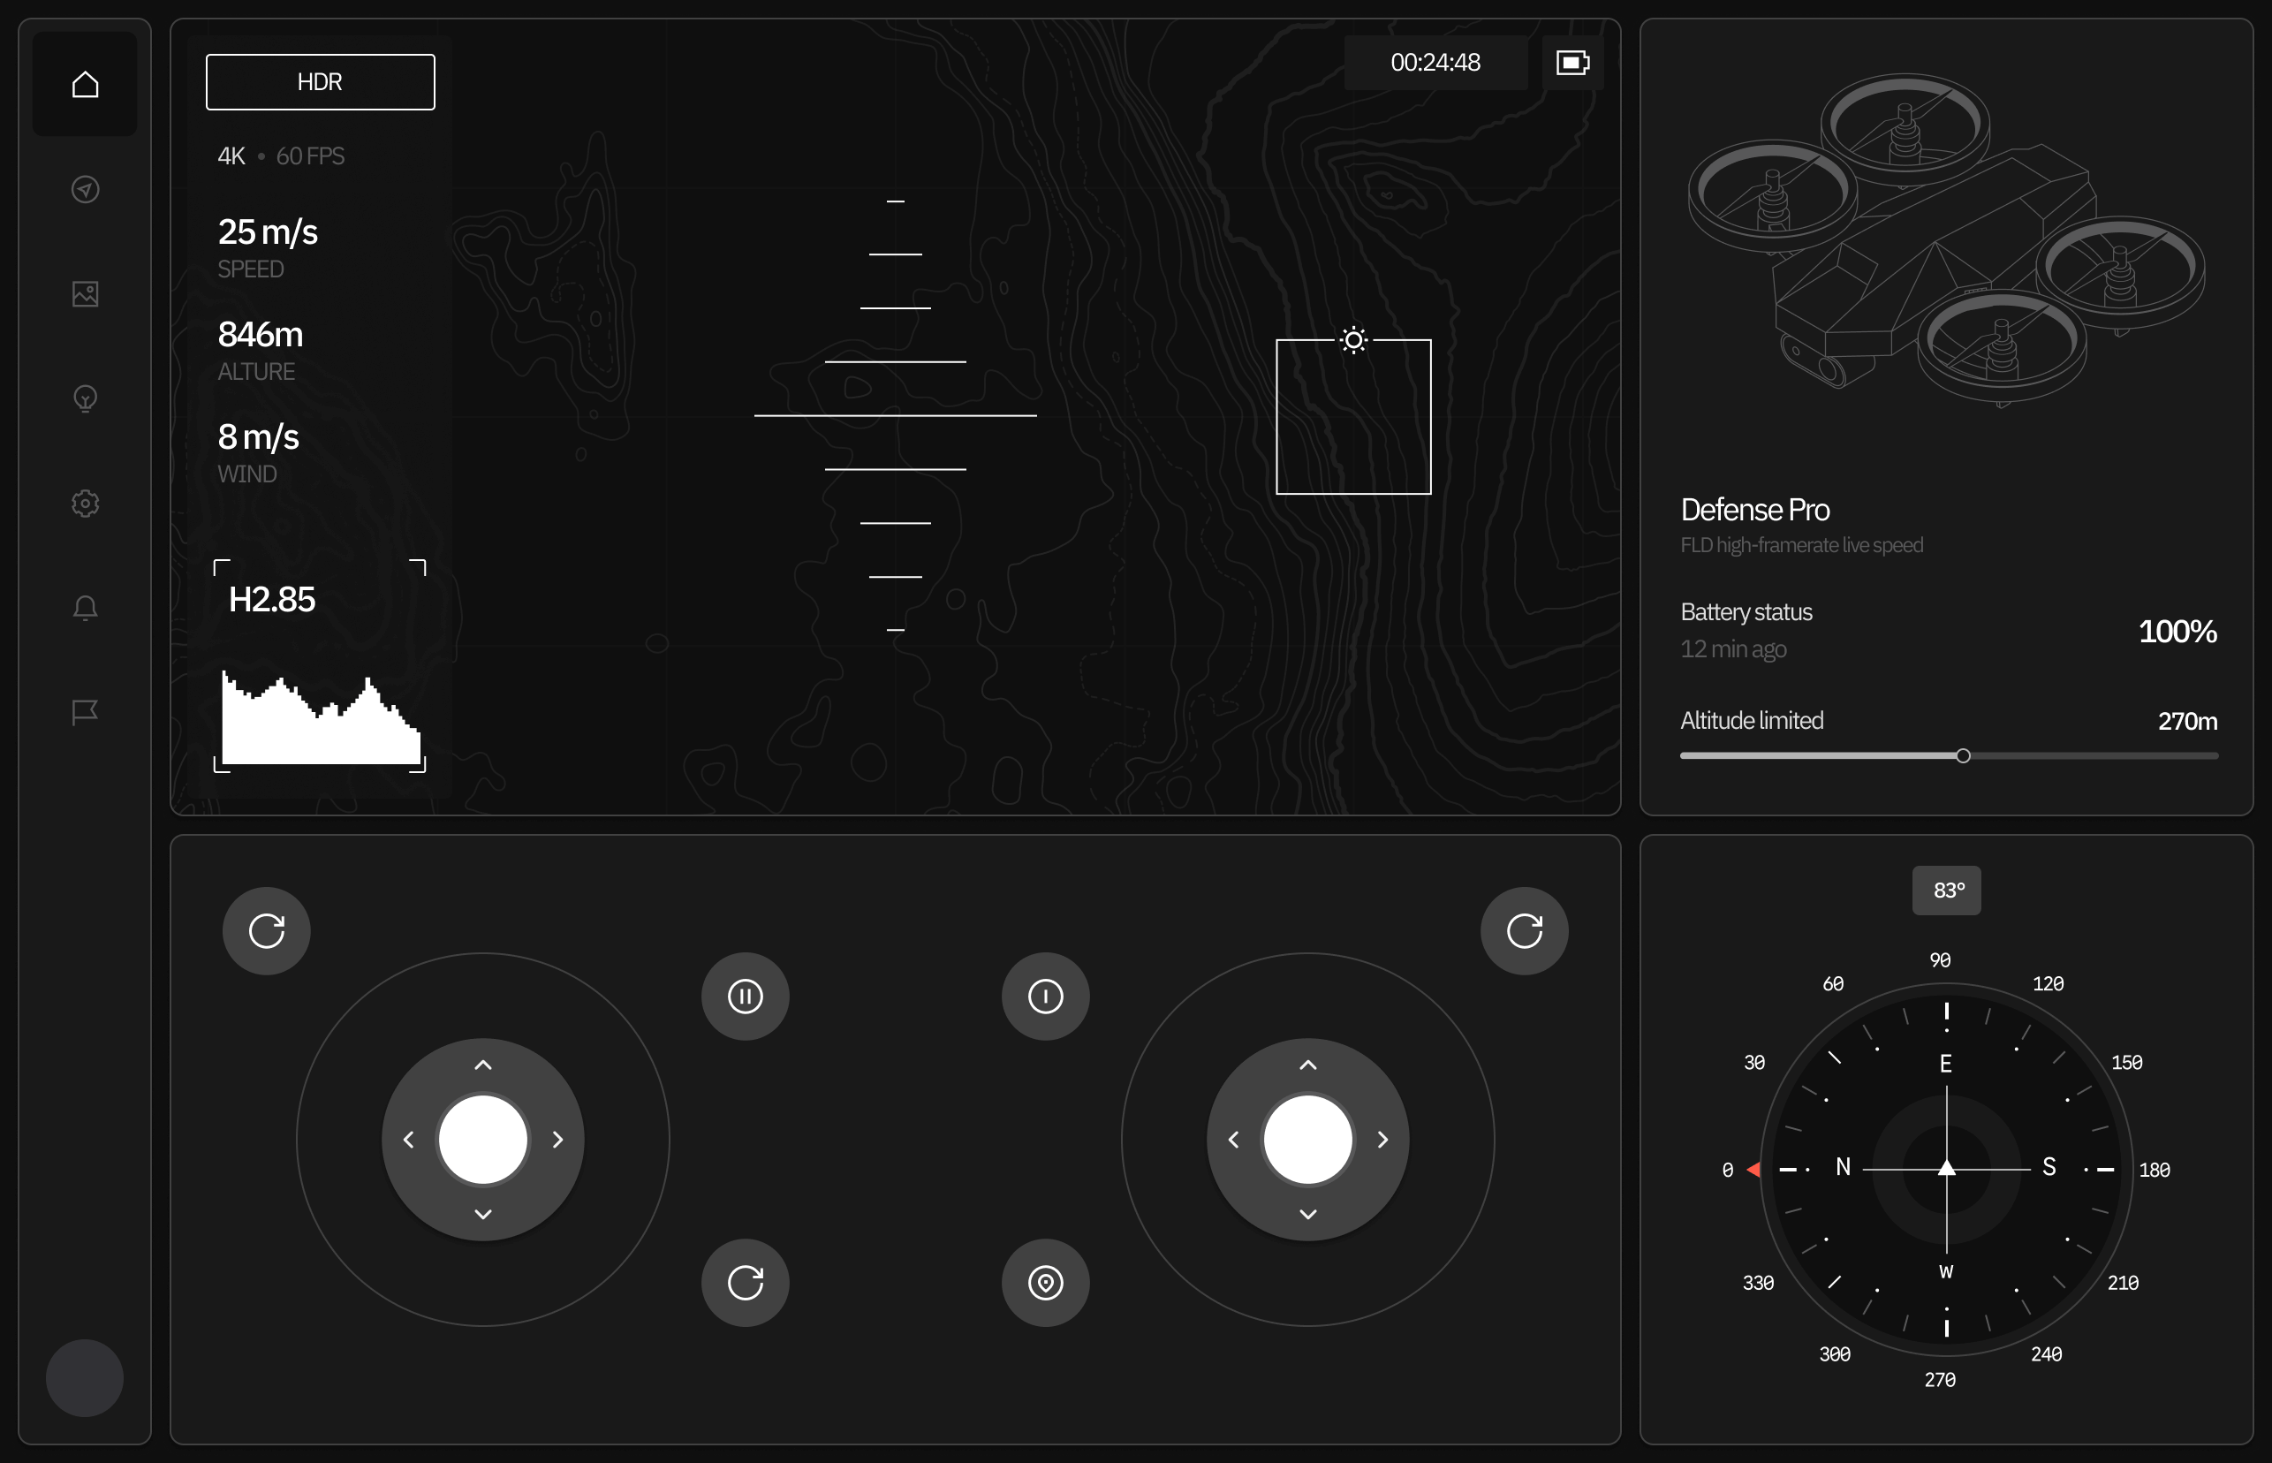The image size is (2272, 1463).
Task: Click the W direction on compass
Action: pyautogui.click(x=1946, y=1272)
